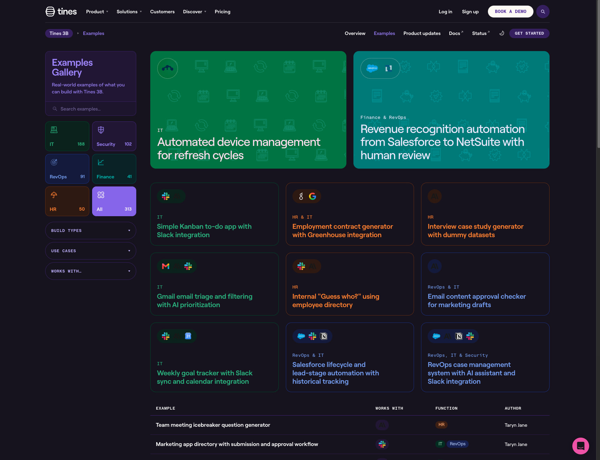Image resolution: width=600 pixels, height=460 pixels.
Task: Click Notion icon on Salesforce lifecycle card
Action: (324, 336)
